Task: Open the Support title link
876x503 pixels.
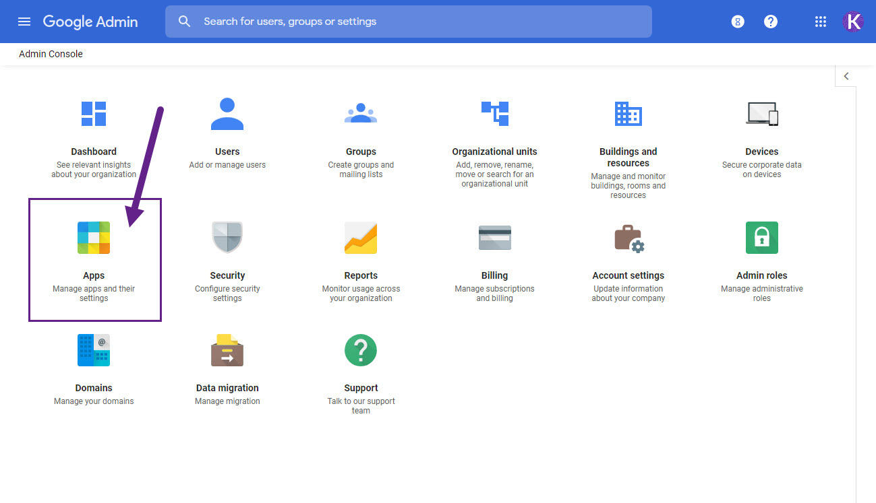Action: coord(361,388)
